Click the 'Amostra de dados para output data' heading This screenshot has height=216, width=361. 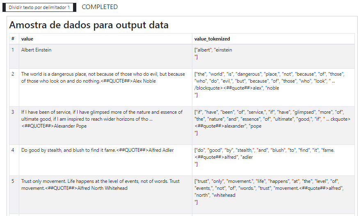89,25
